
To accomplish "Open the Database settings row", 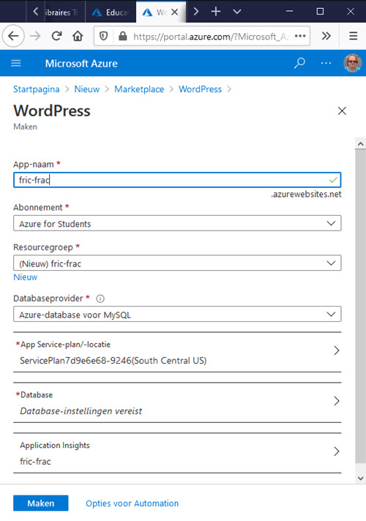I will pyautogui.click(x=177, y=402).
